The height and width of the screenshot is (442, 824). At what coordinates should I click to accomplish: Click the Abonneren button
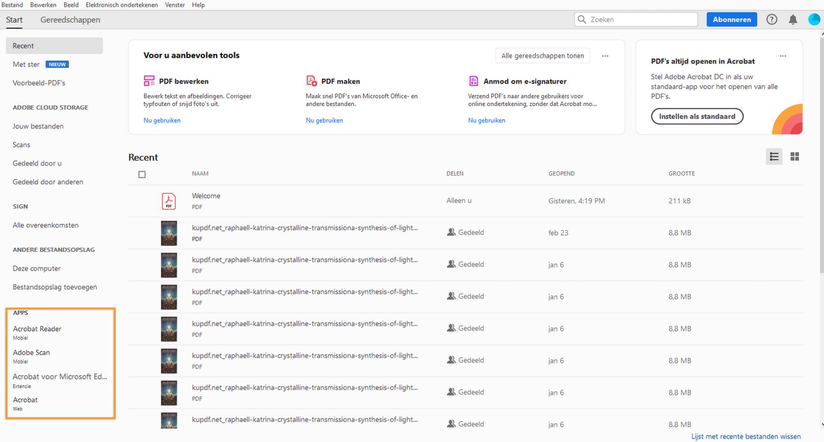[x=732, y=19]
